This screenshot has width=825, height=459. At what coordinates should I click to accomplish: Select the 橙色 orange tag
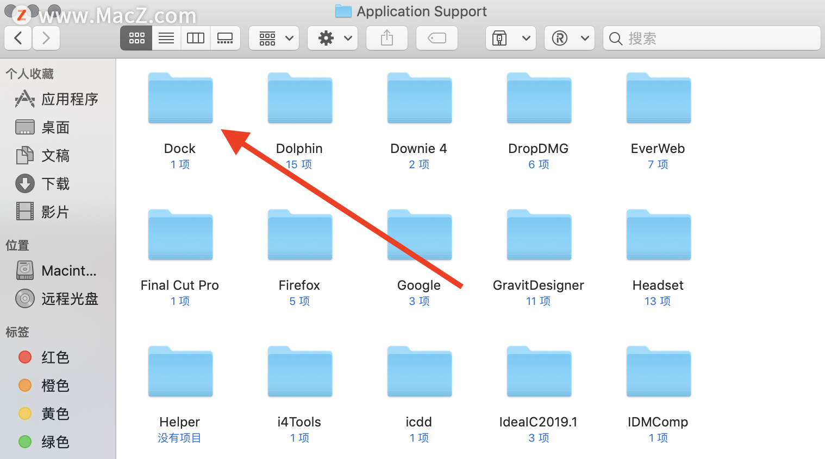coord(58,385)
